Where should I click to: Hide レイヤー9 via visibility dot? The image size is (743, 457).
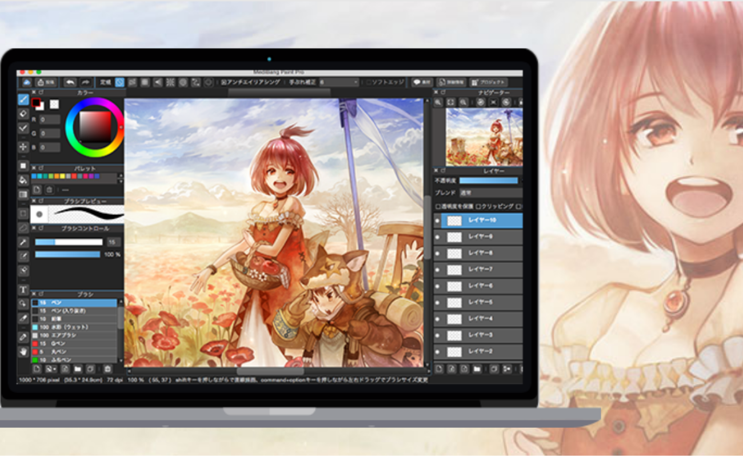point(437,236)
